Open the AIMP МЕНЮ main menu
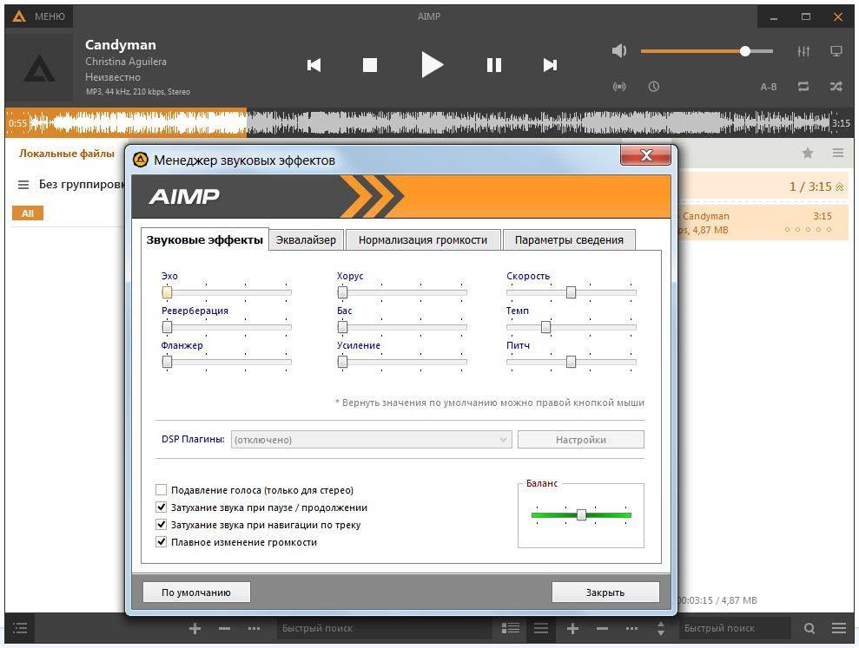Screen dimensions: 859x648 point(39,16)
